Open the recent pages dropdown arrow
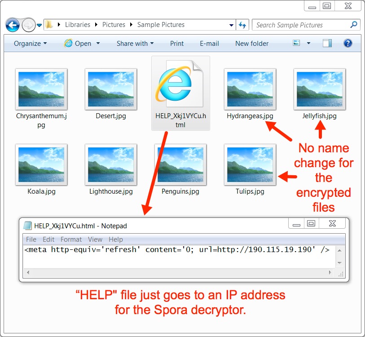Viewport: 365px width, 337px height. tap(40, 25)
